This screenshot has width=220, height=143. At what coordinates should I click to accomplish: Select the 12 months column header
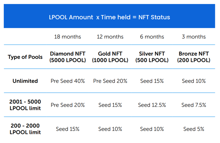(x=110, y=37)
